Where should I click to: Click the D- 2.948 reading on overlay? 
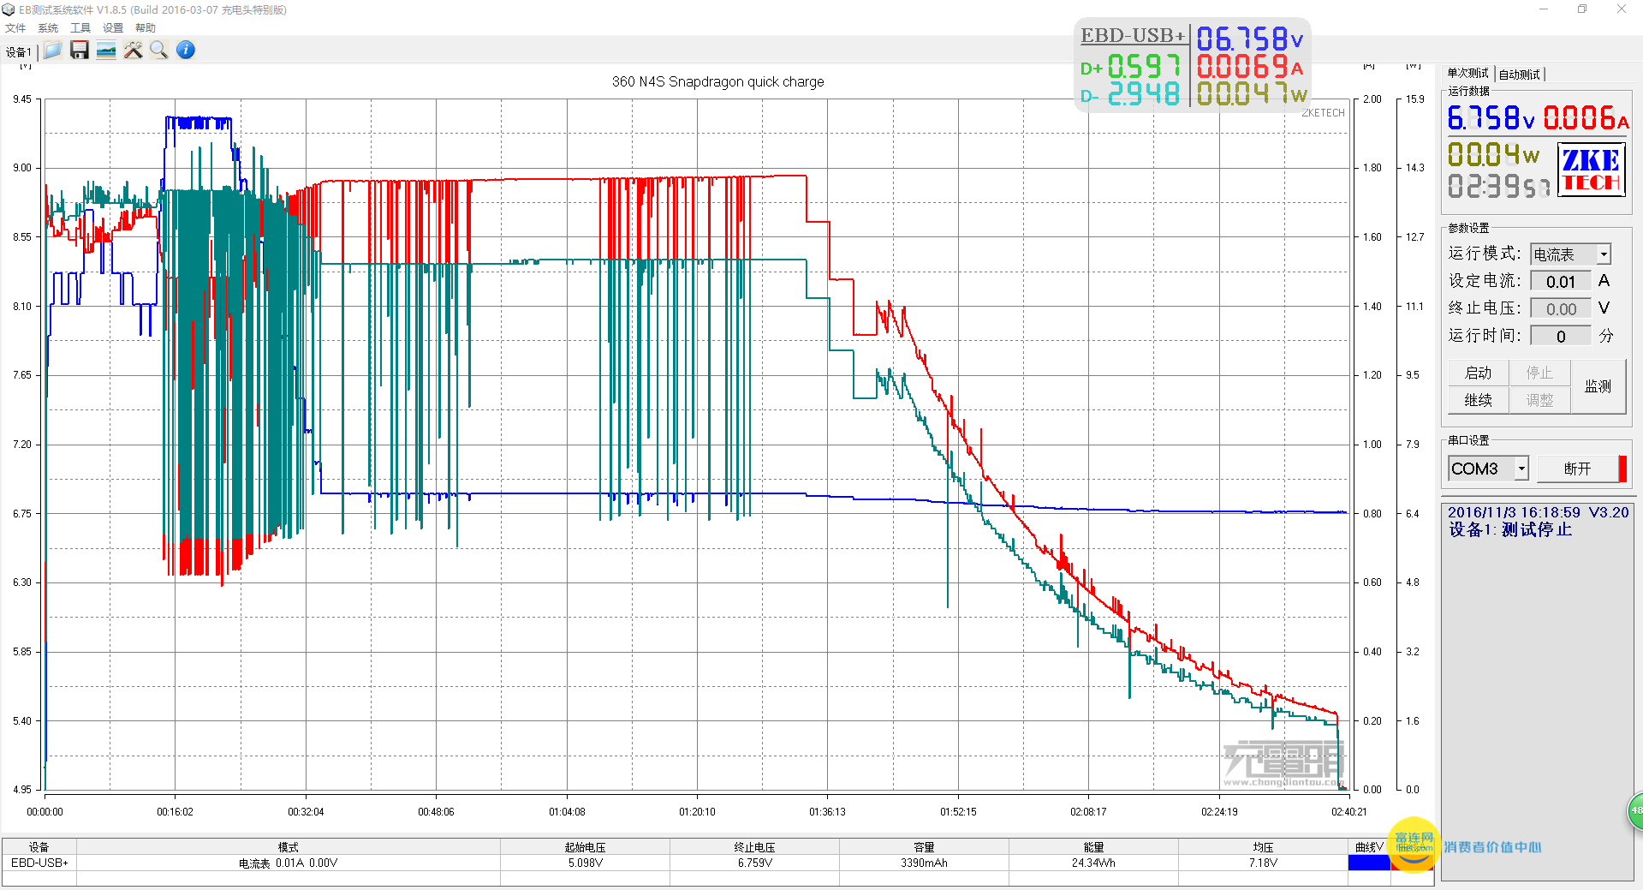(x=1131, y=93)
